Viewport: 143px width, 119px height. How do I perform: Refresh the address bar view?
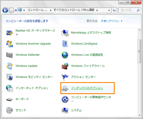coord(114,10)
